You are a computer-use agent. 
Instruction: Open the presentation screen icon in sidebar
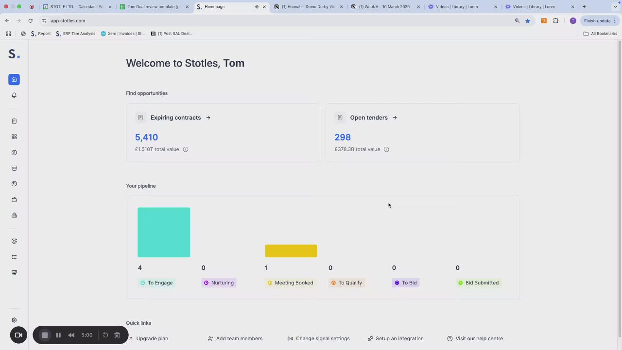[14, 272]
